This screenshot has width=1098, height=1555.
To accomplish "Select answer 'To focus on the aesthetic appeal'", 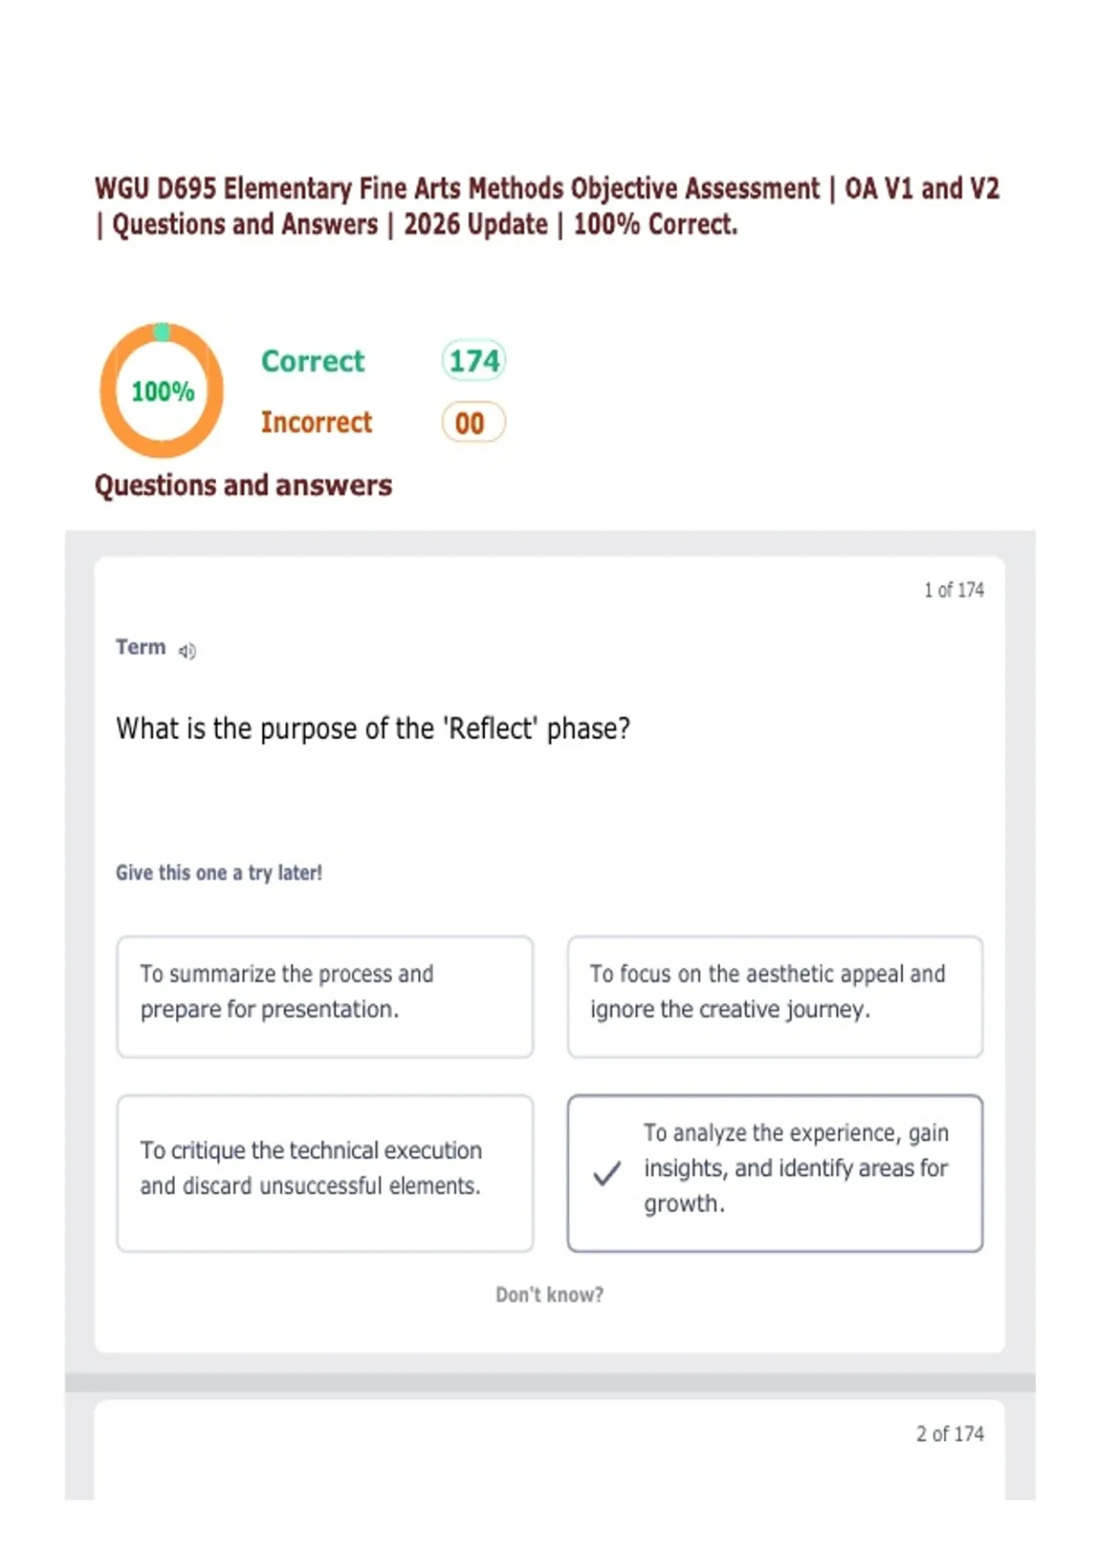I will (x=774, y=996).
